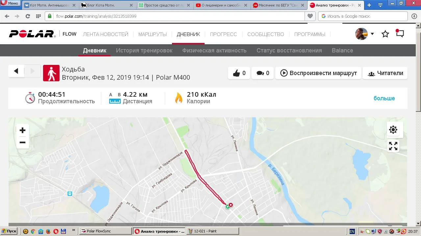Select the История тренировок sub-tab
Image resolution: width=421 pixels, height=236 pixels.
tap(144, 50)
